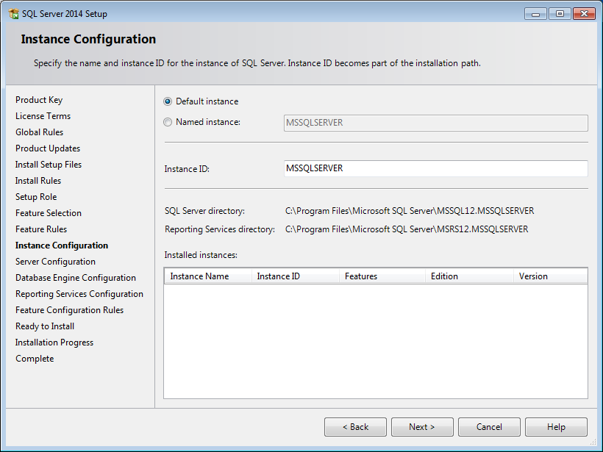Image resolution: width=603 pixels, height=452 pixels.
Task: Select the Feature Selection step in sidebar
Action: point(49,213)
